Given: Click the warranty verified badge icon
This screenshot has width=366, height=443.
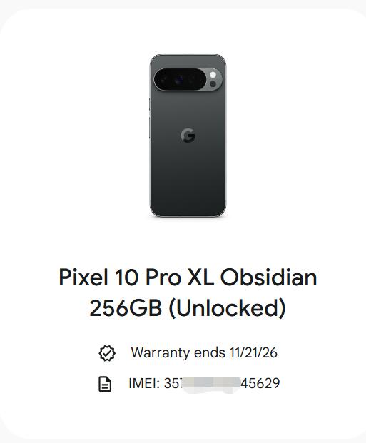Looking at the screenshot, I should [107, 353].
